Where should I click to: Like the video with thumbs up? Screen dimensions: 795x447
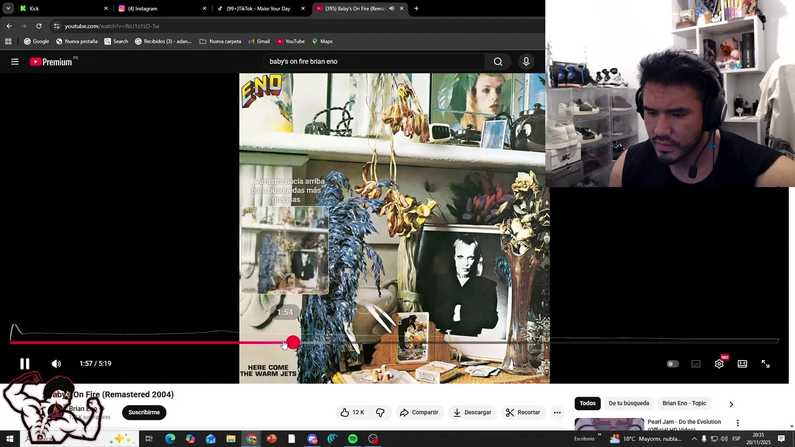(x=352, y=412)
